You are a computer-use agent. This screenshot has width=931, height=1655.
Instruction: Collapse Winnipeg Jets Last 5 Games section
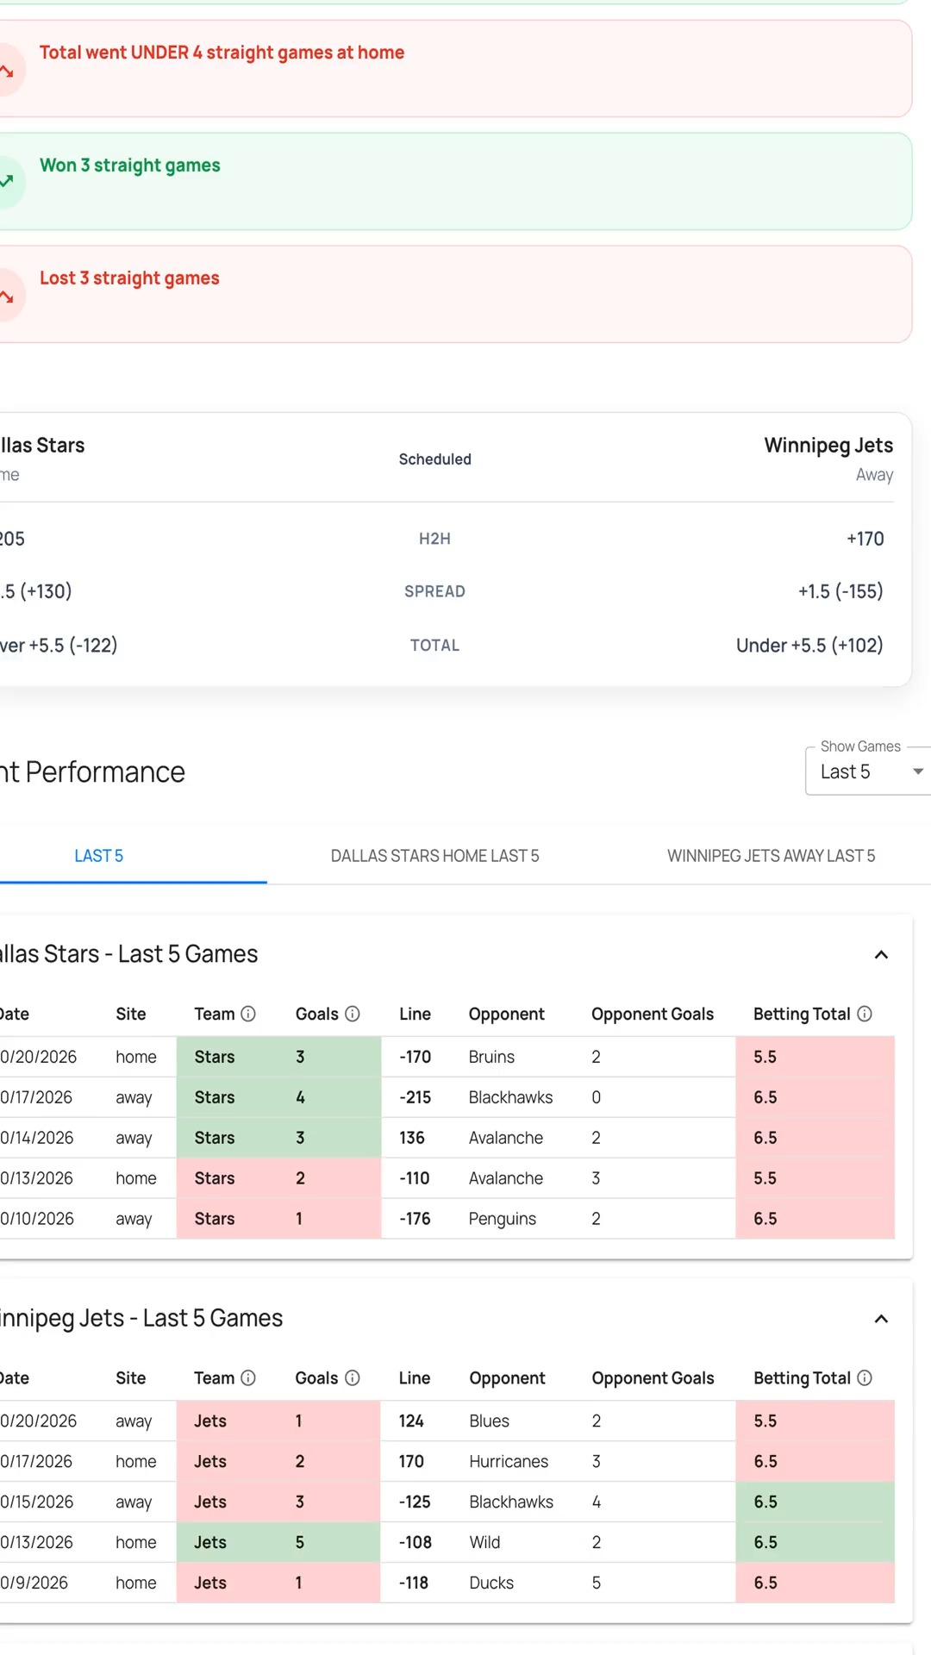(881, 1319)
